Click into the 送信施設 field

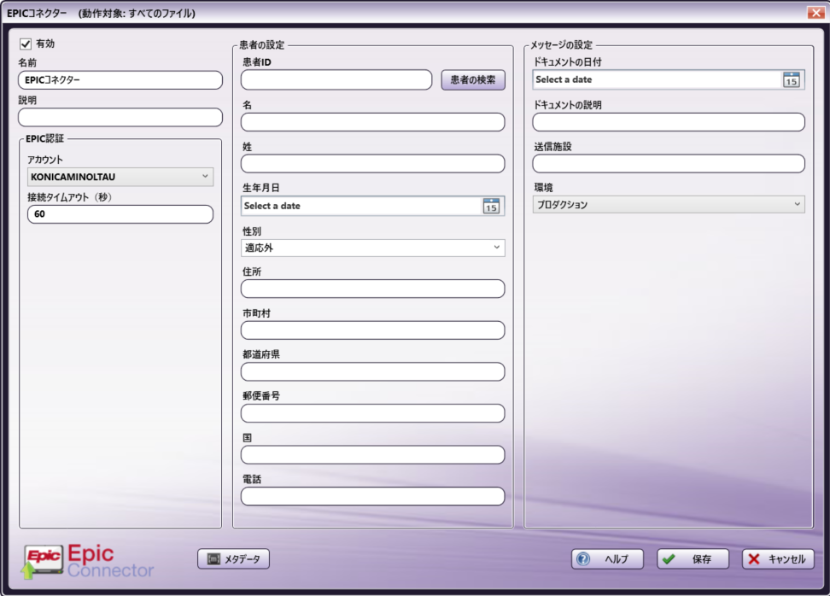tap(669, 164)
